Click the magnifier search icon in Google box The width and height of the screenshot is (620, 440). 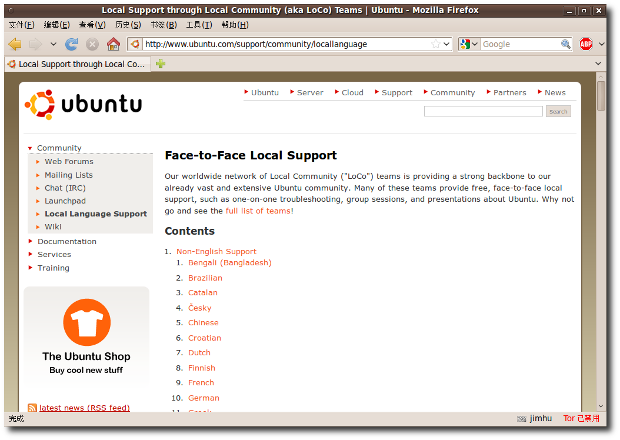point(566,44)
